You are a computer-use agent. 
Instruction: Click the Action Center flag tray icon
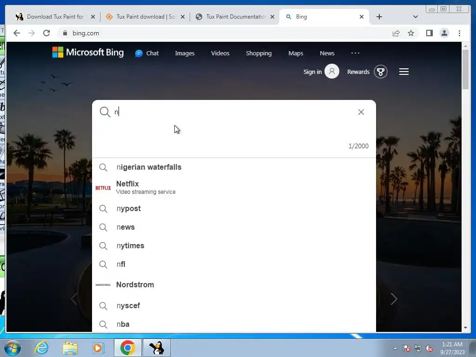[406, 348]
